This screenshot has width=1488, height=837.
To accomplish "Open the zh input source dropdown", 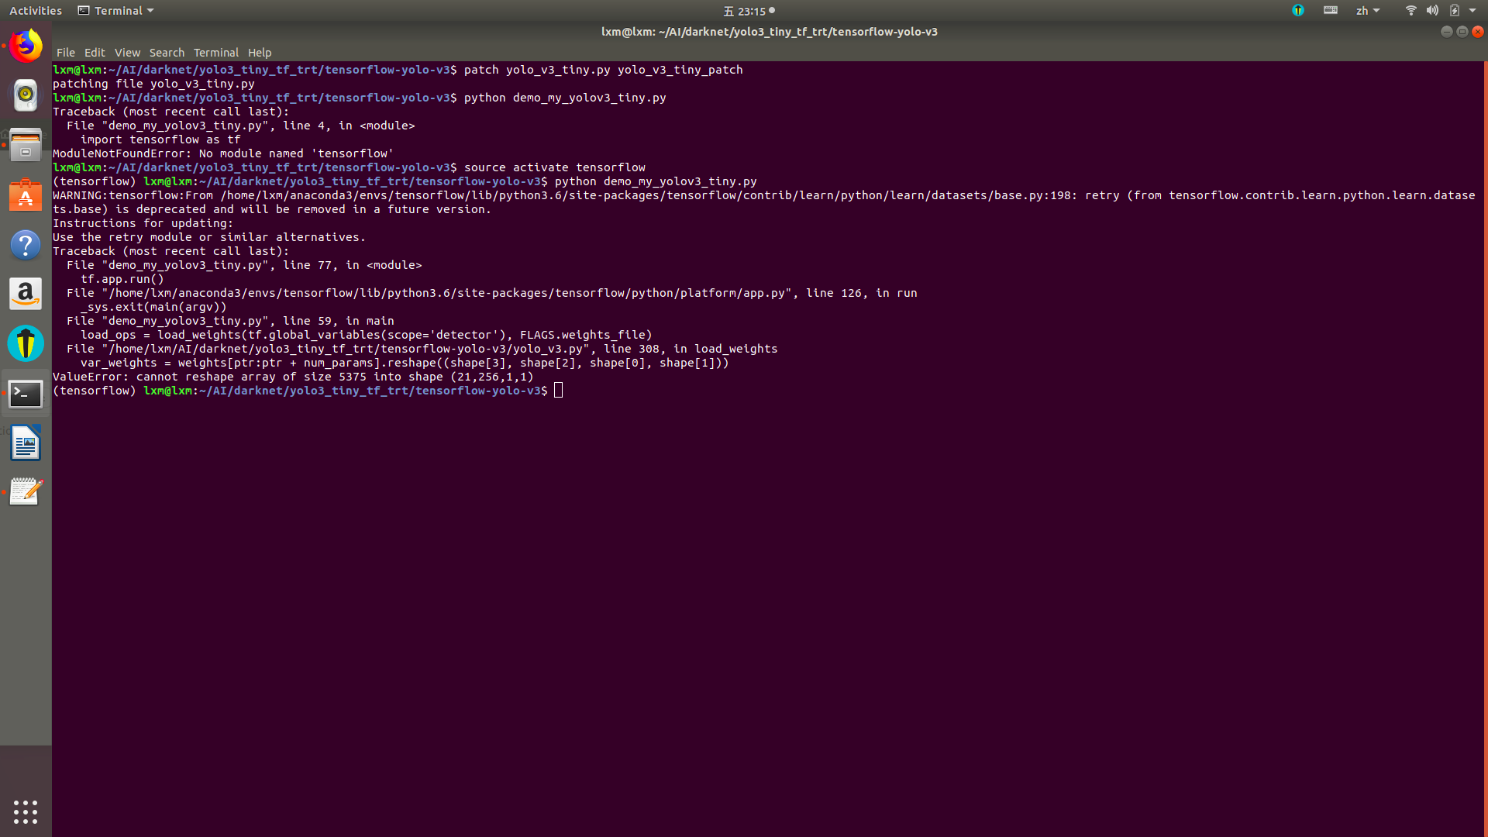I will point(1368,11).
